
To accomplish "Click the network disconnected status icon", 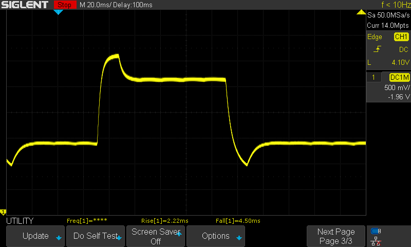I will [376, 241].
